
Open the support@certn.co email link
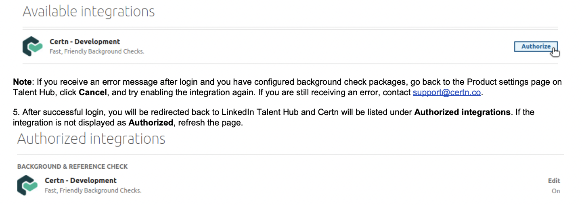pyautogui.click(x=447, y=92)
